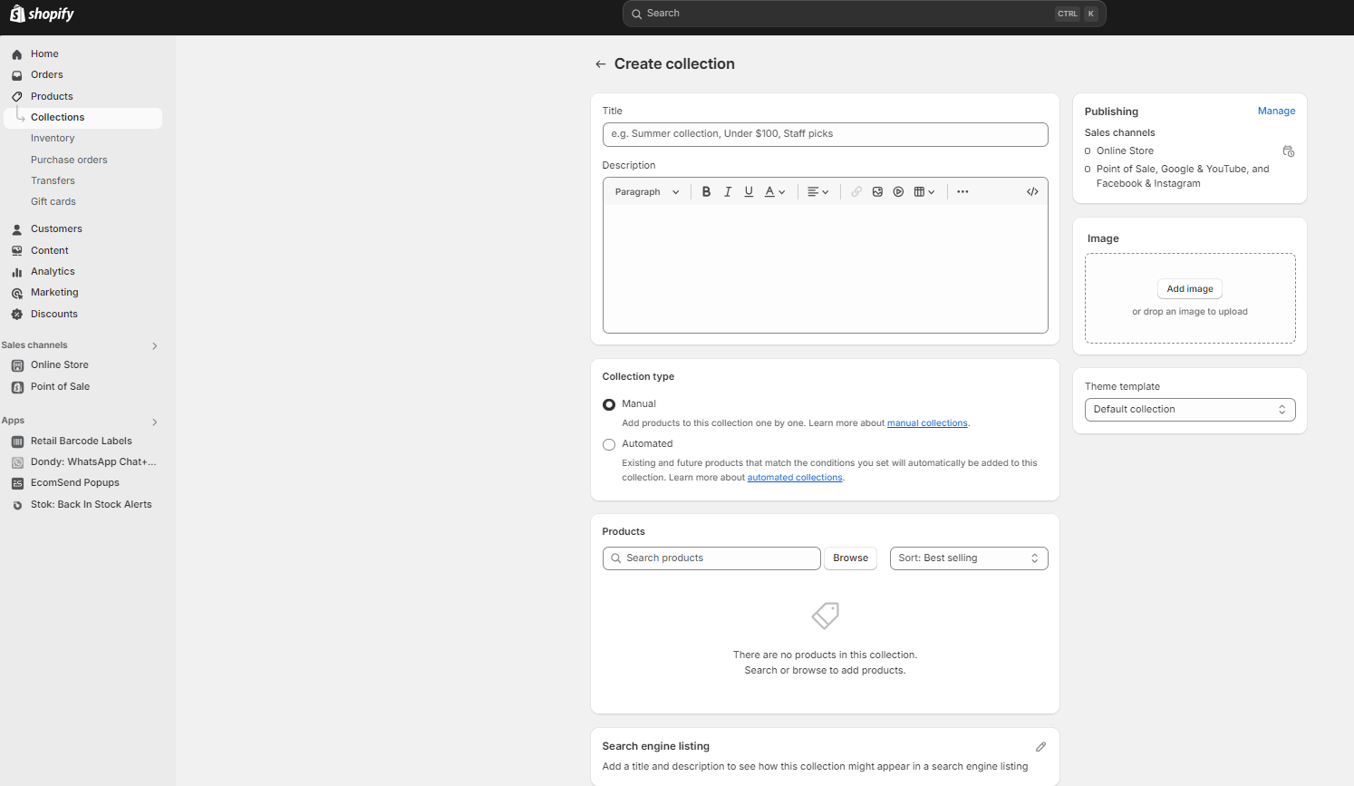This screenshot has height=786, width=1354.
Task: Click the top Search bar
Action: pos(864,14)
